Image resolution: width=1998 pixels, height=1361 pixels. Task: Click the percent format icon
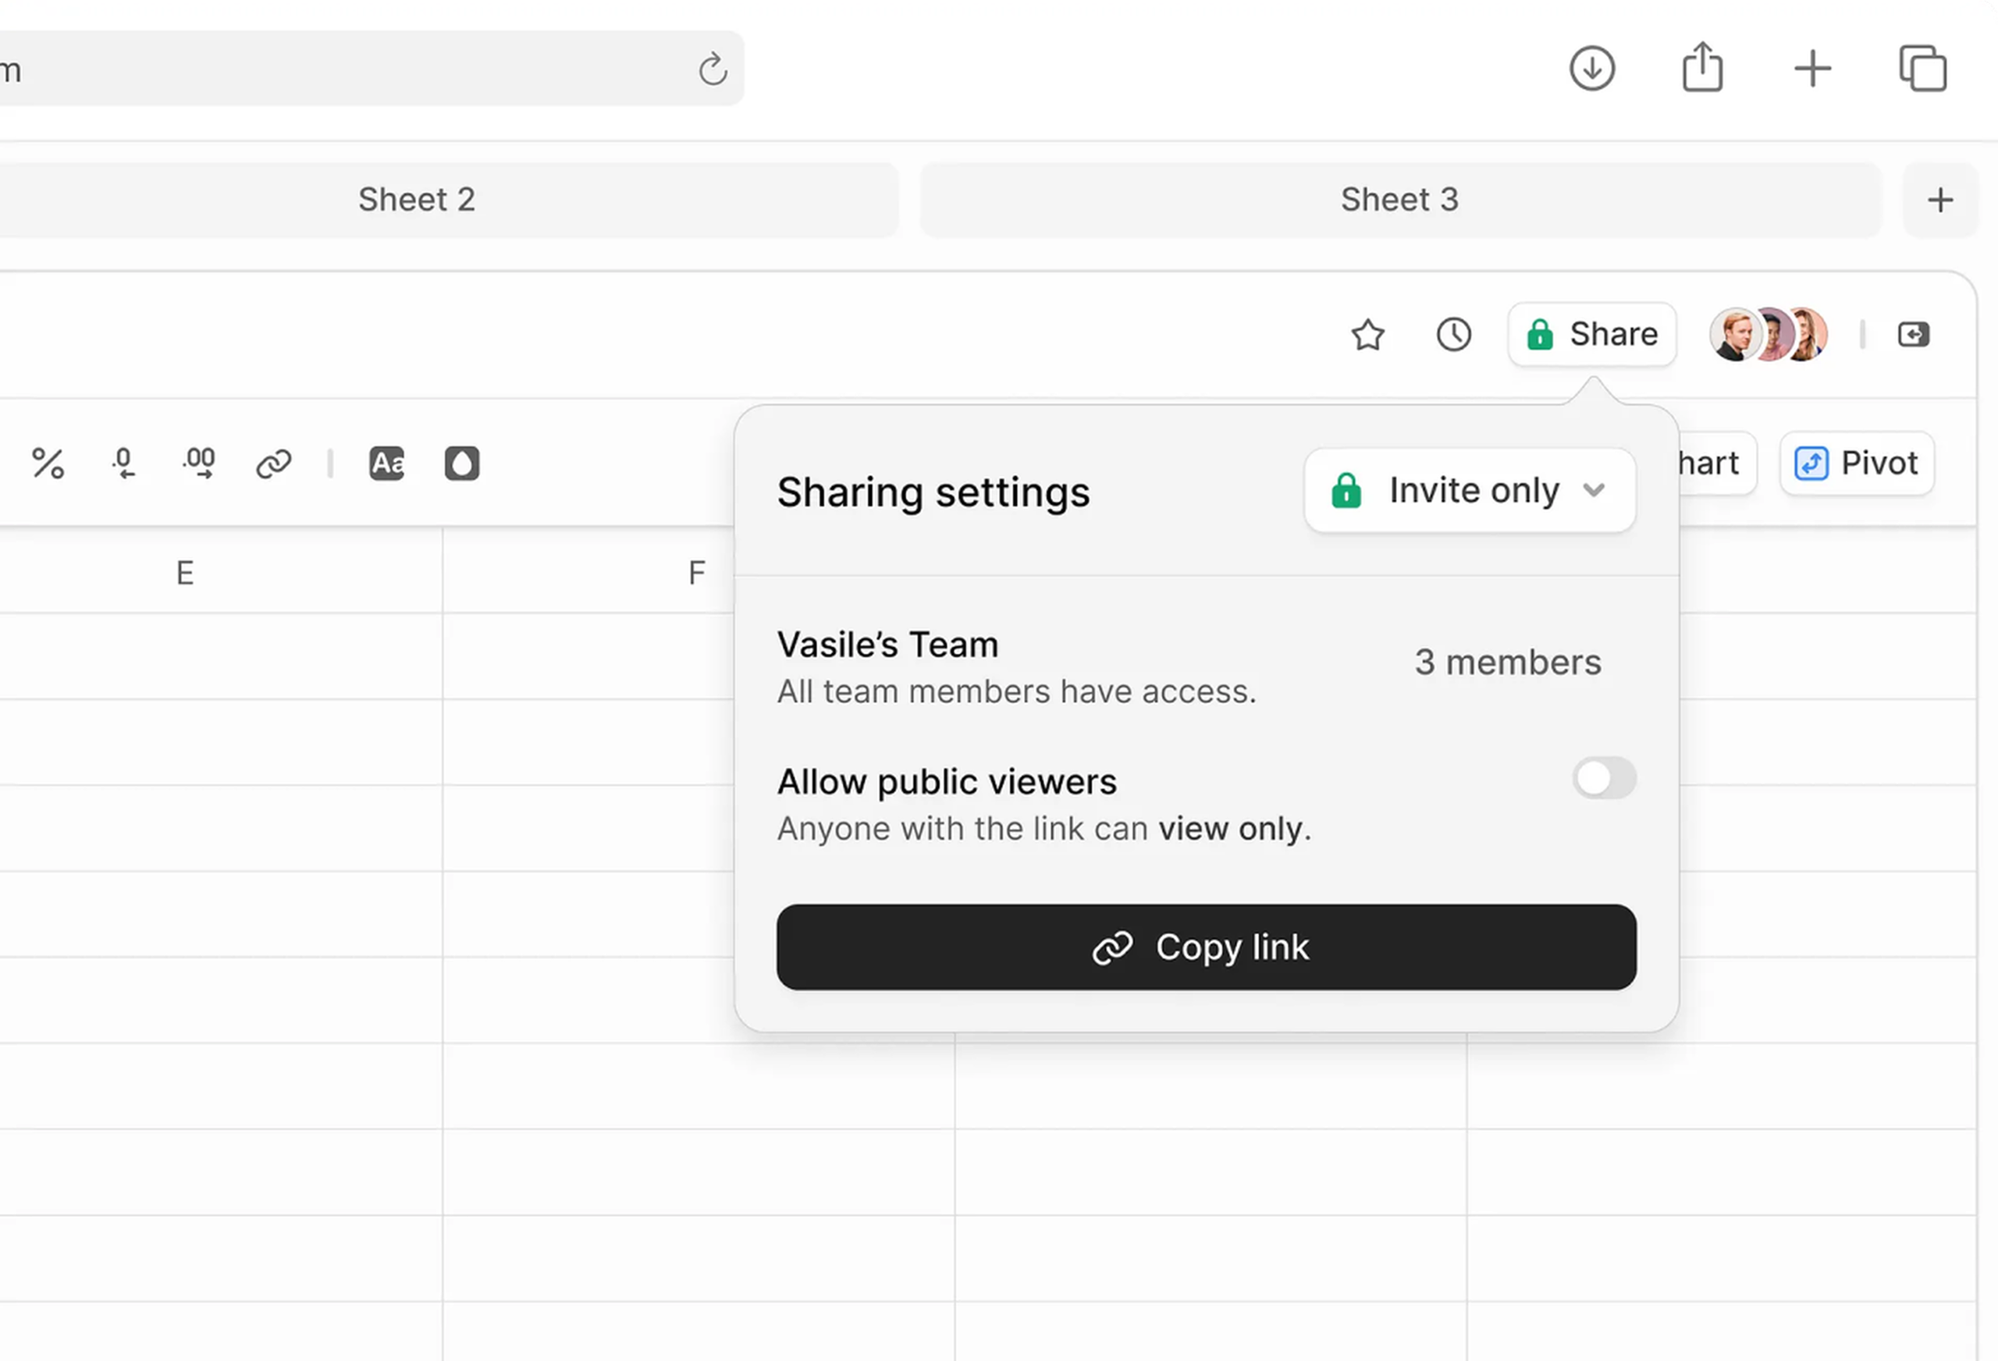tap(48, 464)
